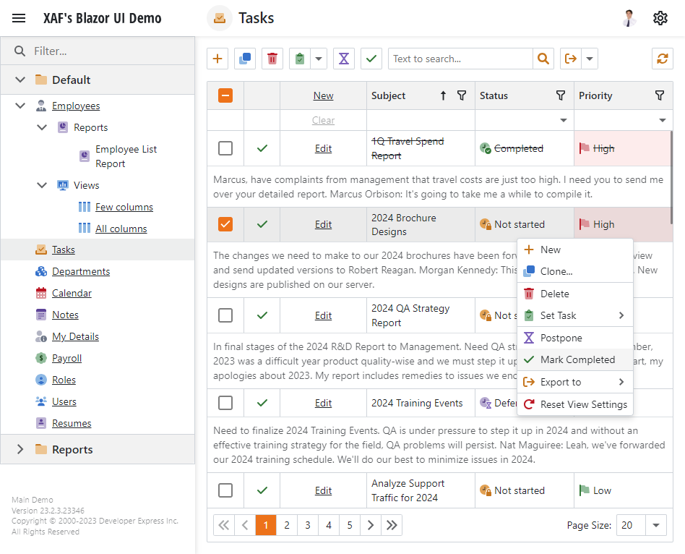The height and width of the screenshot is (554, 685).
Task: Open Subject column filter funnel icon
Action: point(462,95)
